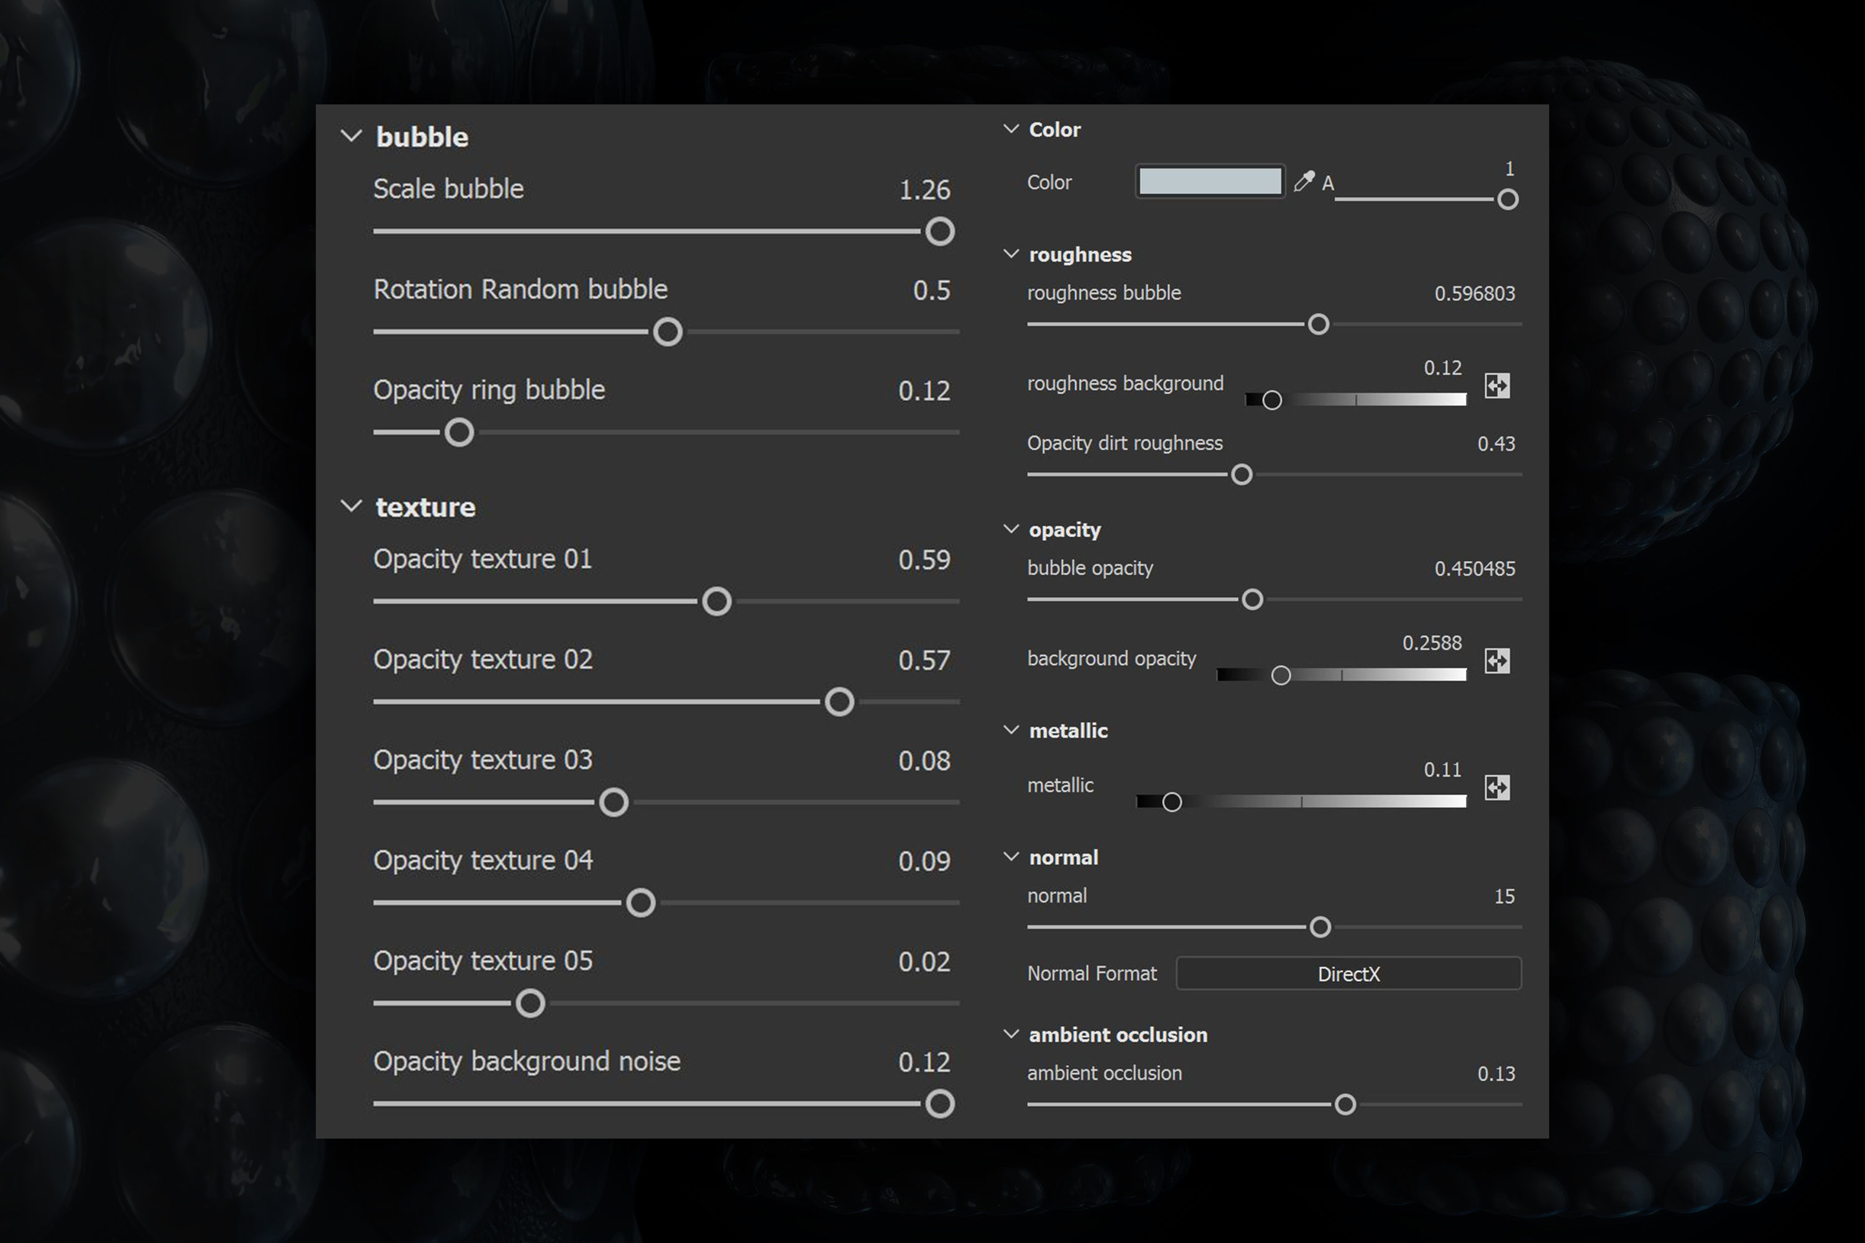Collapse the normal section arrow
This screenshot has width=1865, height=1243.
[1011, 857]
